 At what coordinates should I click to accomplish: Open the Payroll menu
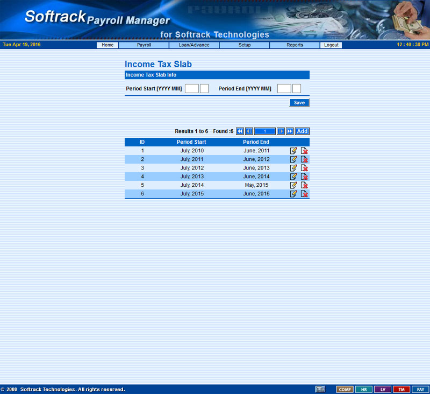pyautogui.click(x=144, y=45)
